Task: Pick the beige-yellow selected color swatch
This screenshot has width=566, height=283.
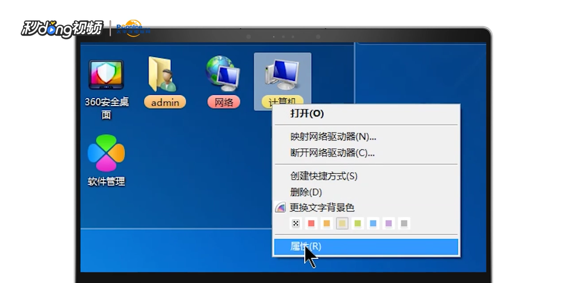Action: (x=342, y=223)
